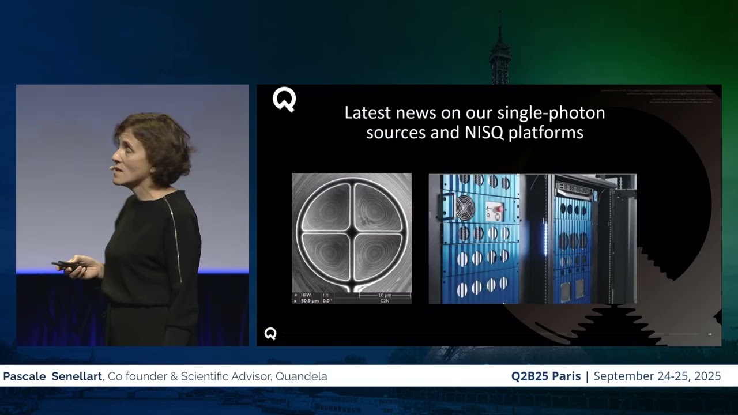Select the microscope image of the photon source
The image size is (738, 415).
click(x=352, y=239)
